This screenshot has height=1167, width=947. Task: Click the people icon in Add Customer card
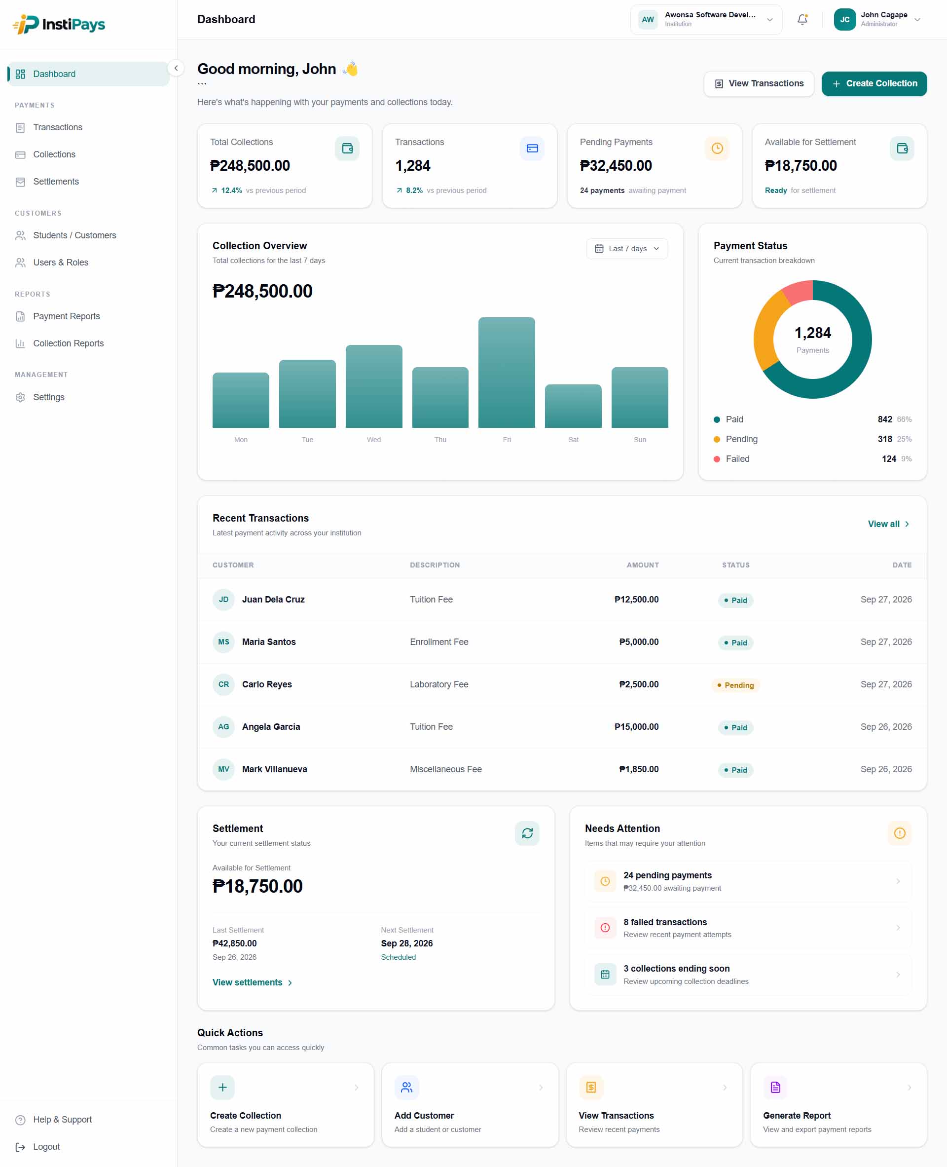(x=406, y=1087)
